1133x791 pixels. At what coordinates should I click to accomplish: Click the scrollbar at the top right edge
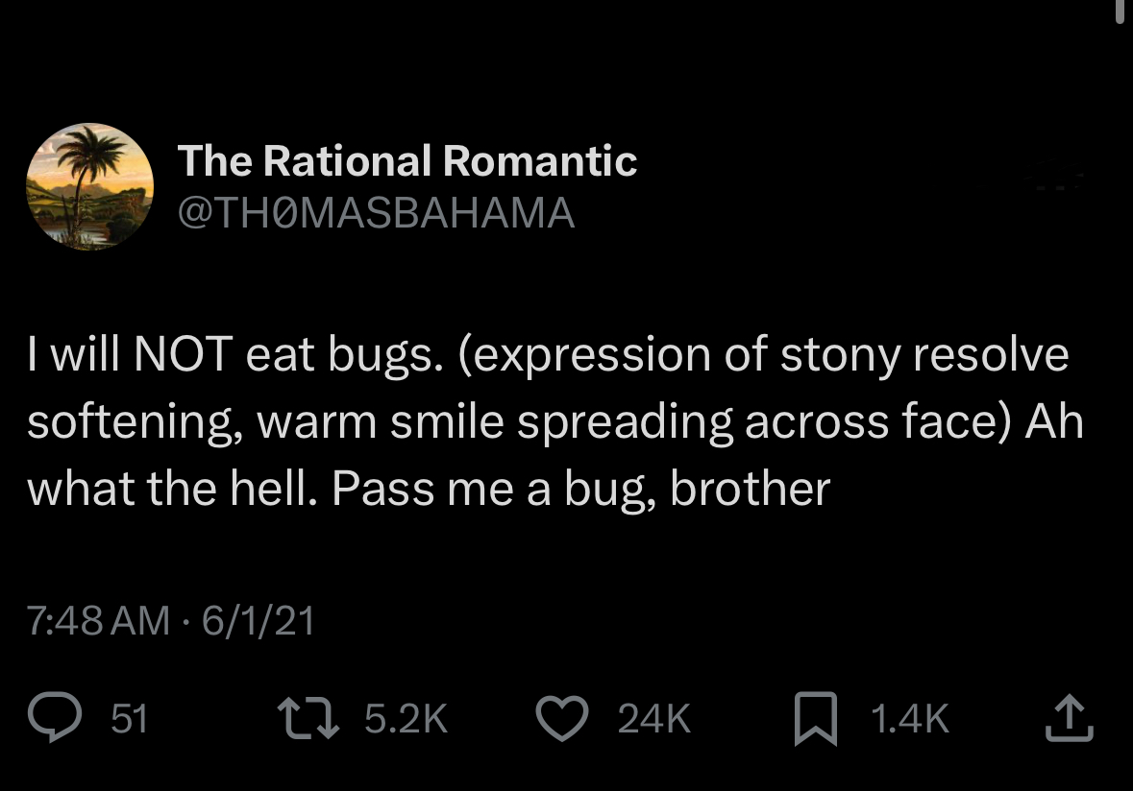(x=1121, y=12)
